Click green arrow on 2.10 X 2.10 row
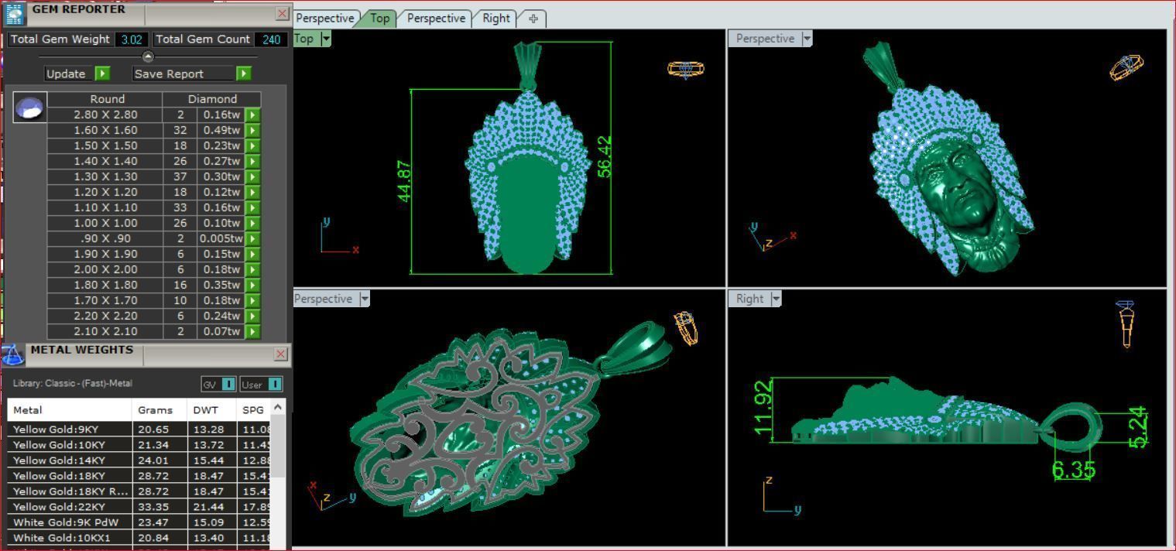Screen dimensions: 1176x551 point(252,331)
